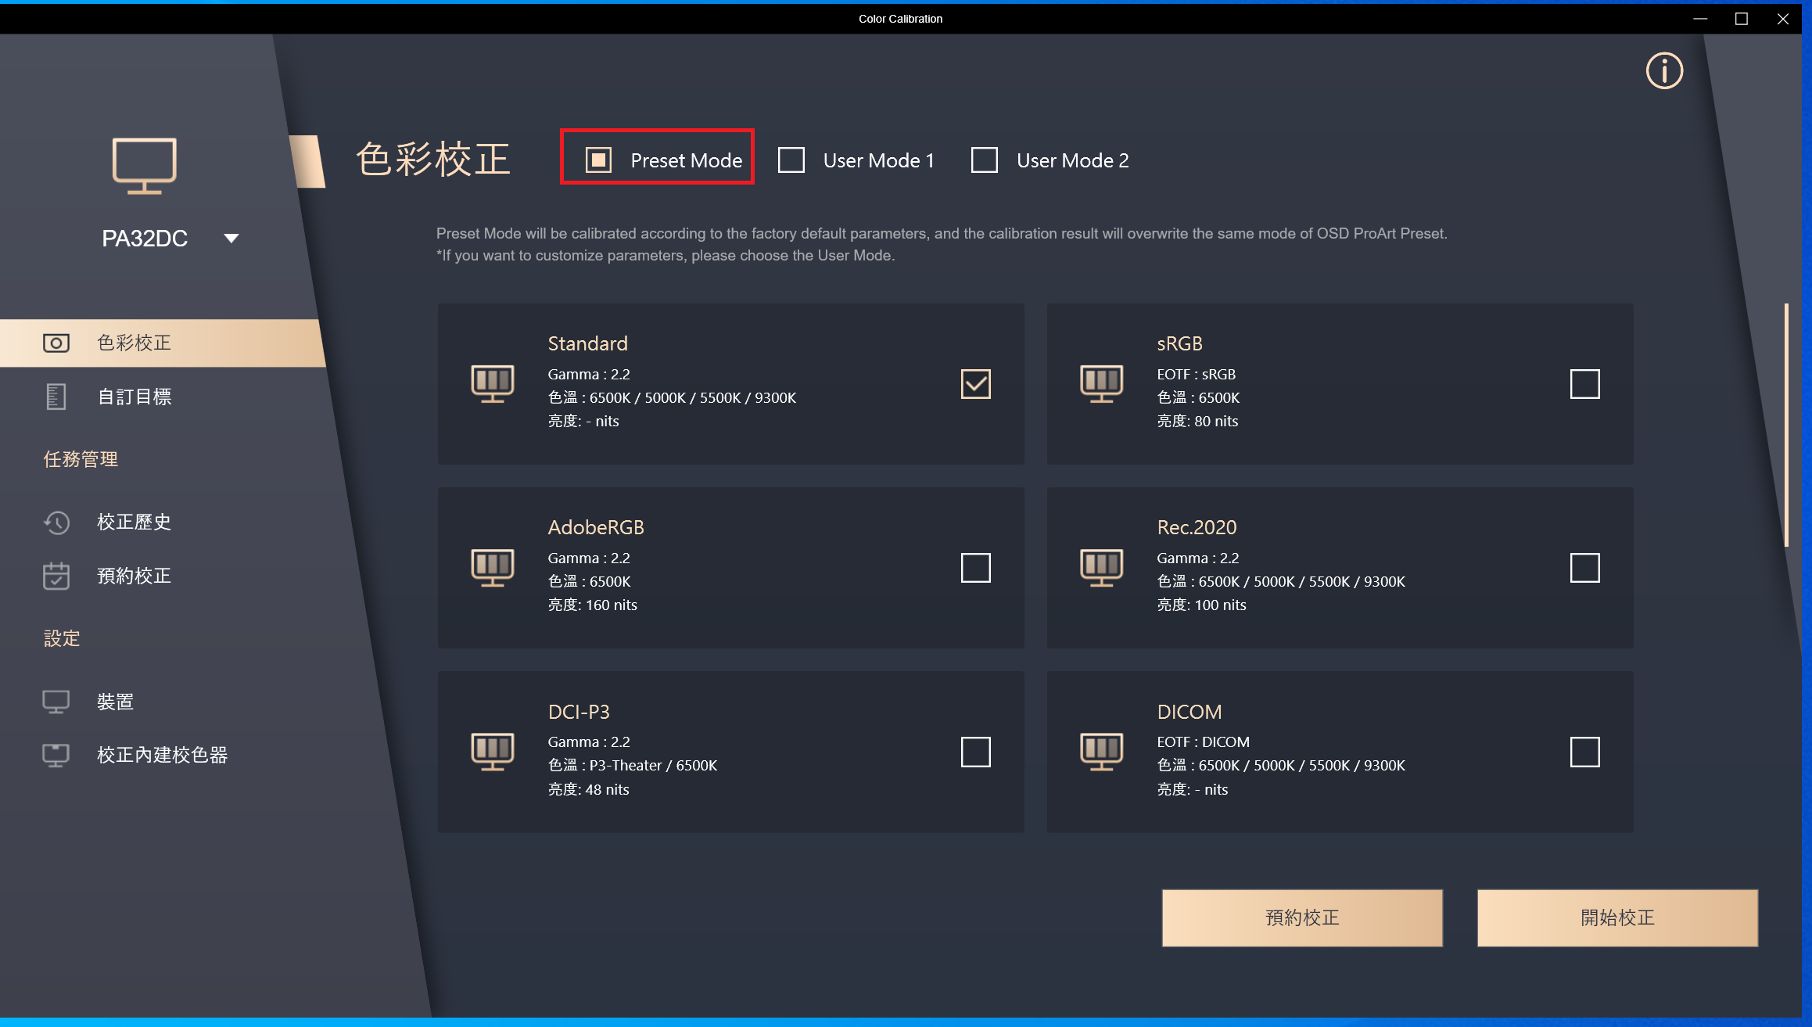Click the '亮度: 80 nits' text
Image resolution: width=1812 pixels, height=1027 pixels.
pos(1197,421)
